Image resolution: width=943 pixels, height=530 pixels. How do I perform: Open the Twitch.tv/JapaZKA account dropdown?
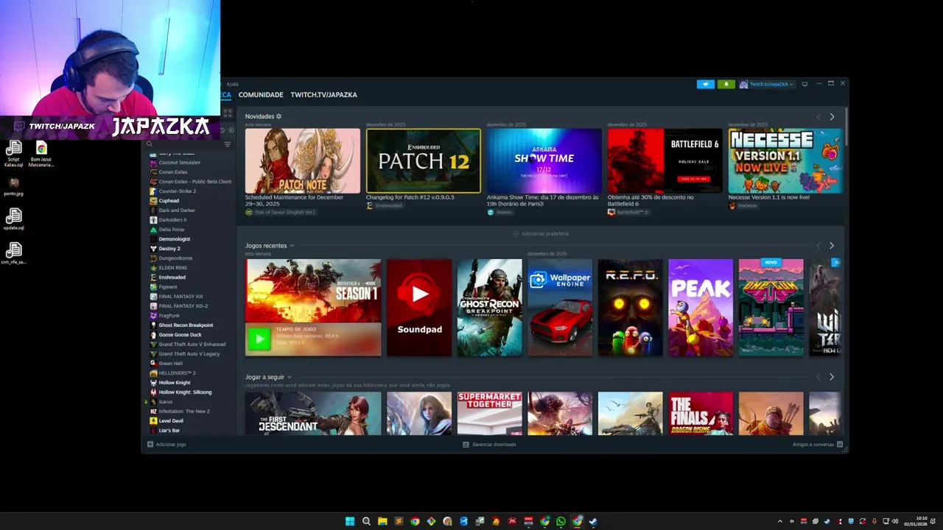pyautogui.click(x=766, y=84)
